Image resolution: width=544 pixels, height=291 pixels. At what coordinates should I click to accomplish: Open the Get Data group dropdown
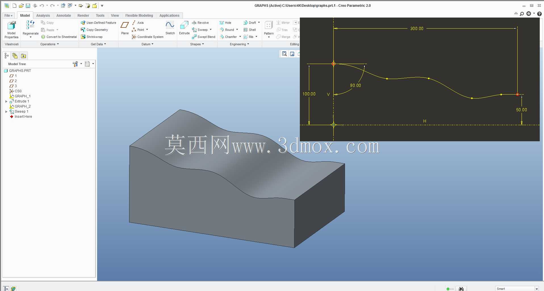(98, 44)
